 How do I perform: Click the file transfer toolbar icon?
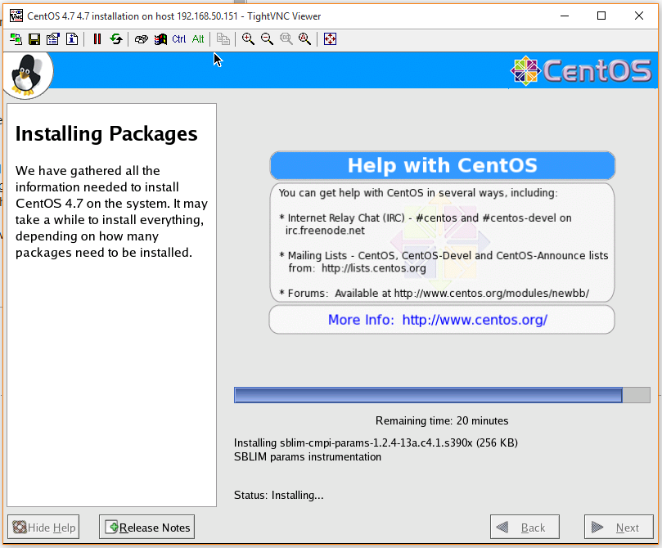(x=223, y=39)
